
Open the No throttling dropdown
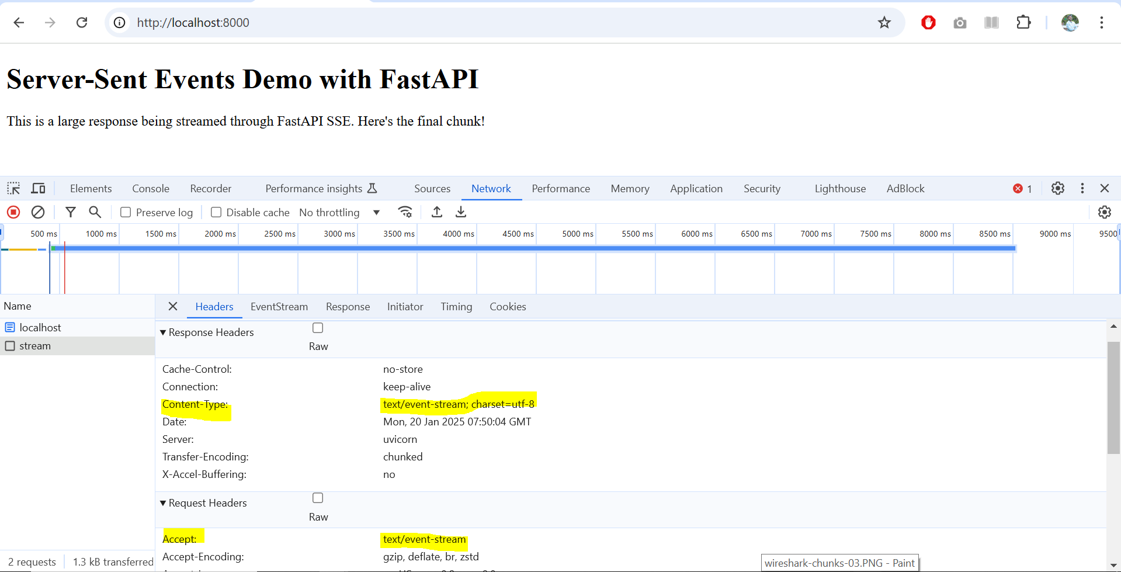click(339, 213)
